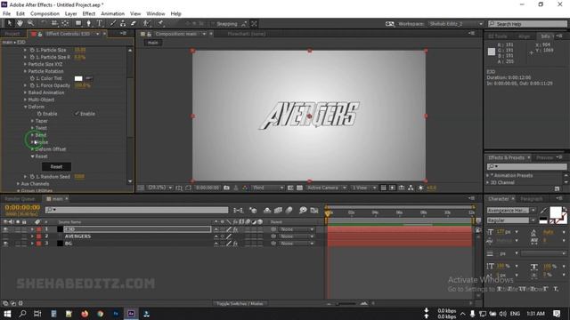Open the Show Channel color button
Image resolution: width=570 pixels, height=320 pixels.
(245, 188)
